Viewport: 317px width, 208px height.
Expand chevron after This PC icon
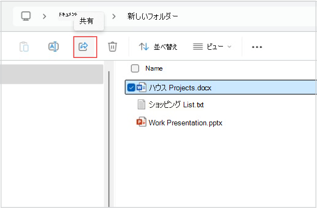pos(44,16)
